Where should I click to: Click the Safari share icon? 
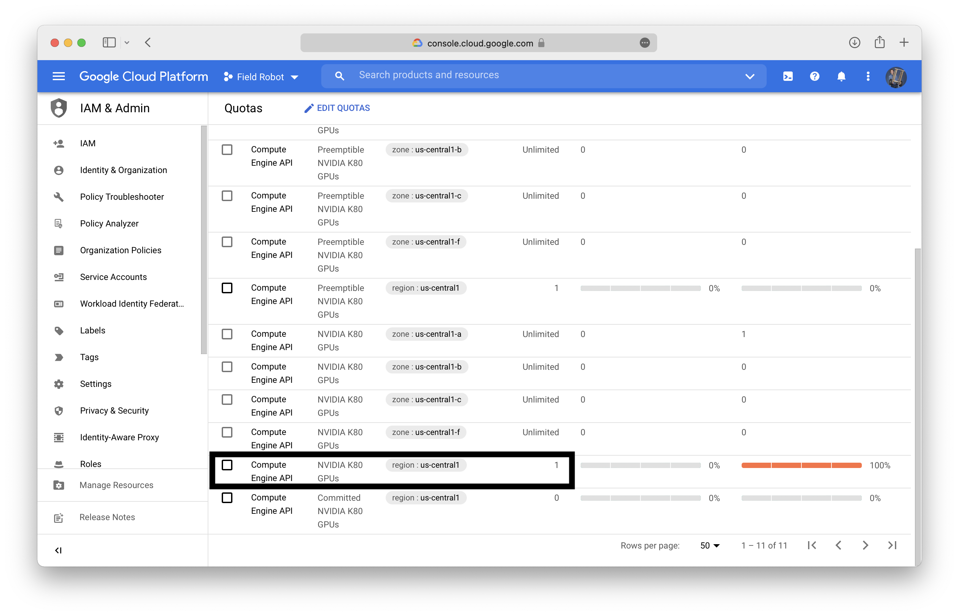(x=880, y=42)
